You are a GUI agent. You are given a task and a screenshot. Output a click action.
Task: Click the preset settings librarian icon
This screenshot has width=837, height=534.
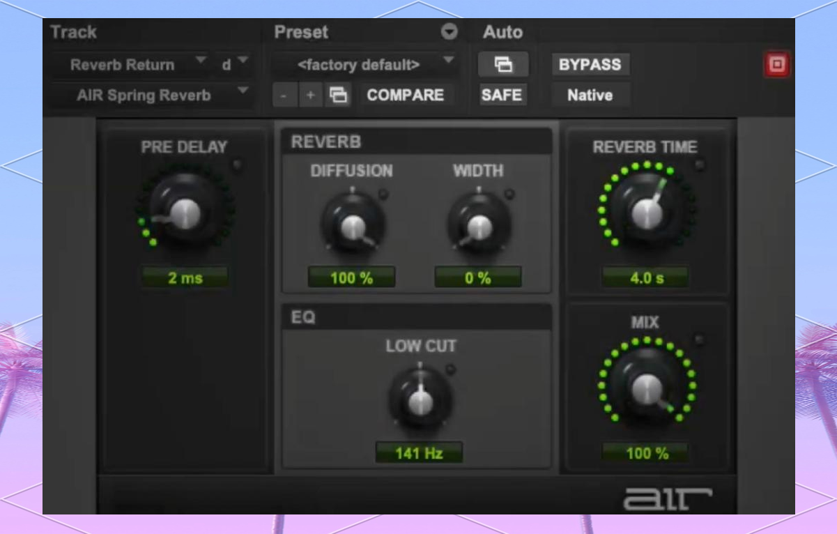tap(338, 95)
